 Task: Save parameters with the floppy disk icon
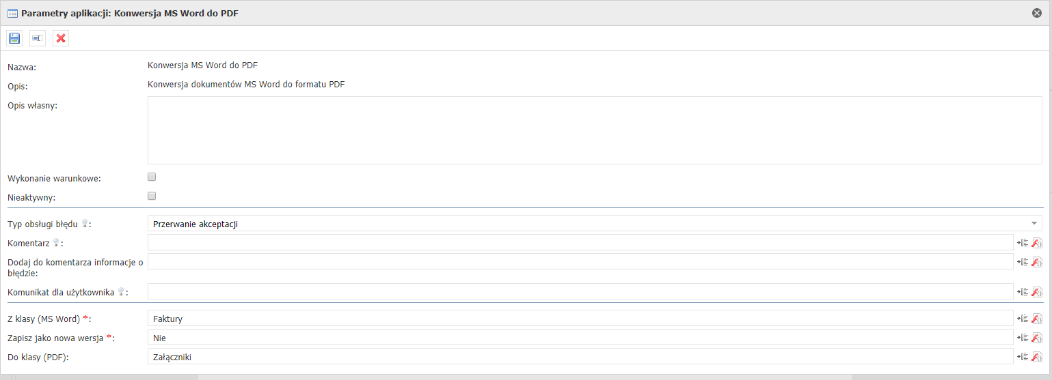point(14,38)
